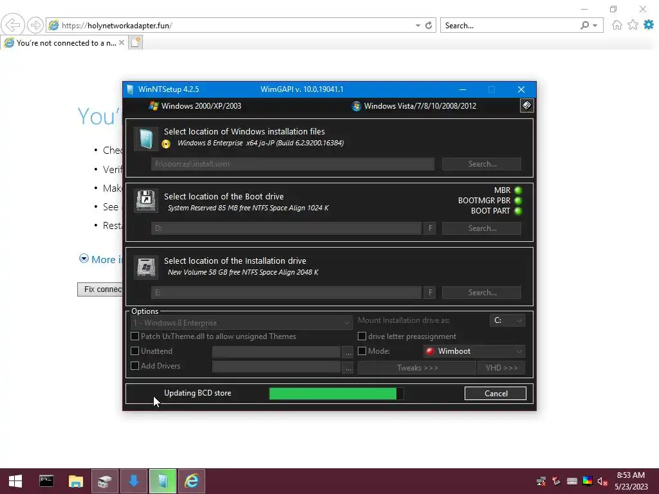Open Internet Explorer Favorites star
The width and height of the screenshot is (659, 494).
[x=633, y=25]
